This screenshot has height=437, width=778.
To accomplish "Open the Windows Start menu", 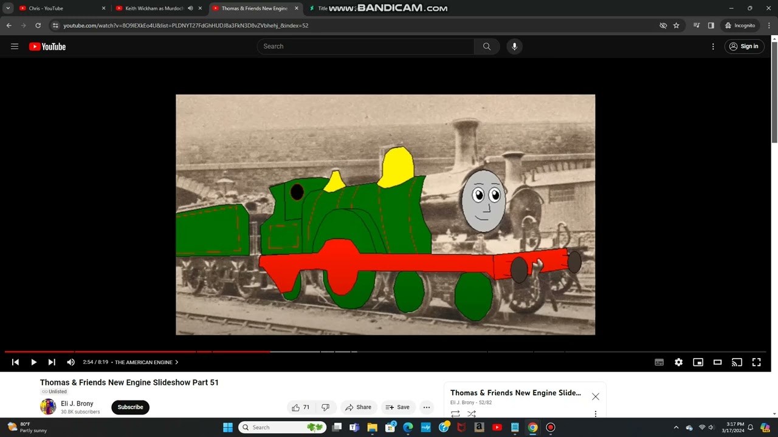I will (x=228, y=427).
